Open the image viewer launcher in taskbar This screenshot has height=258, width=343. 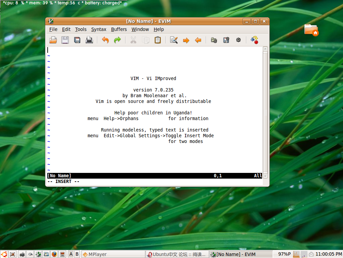[x=46, y=254]
